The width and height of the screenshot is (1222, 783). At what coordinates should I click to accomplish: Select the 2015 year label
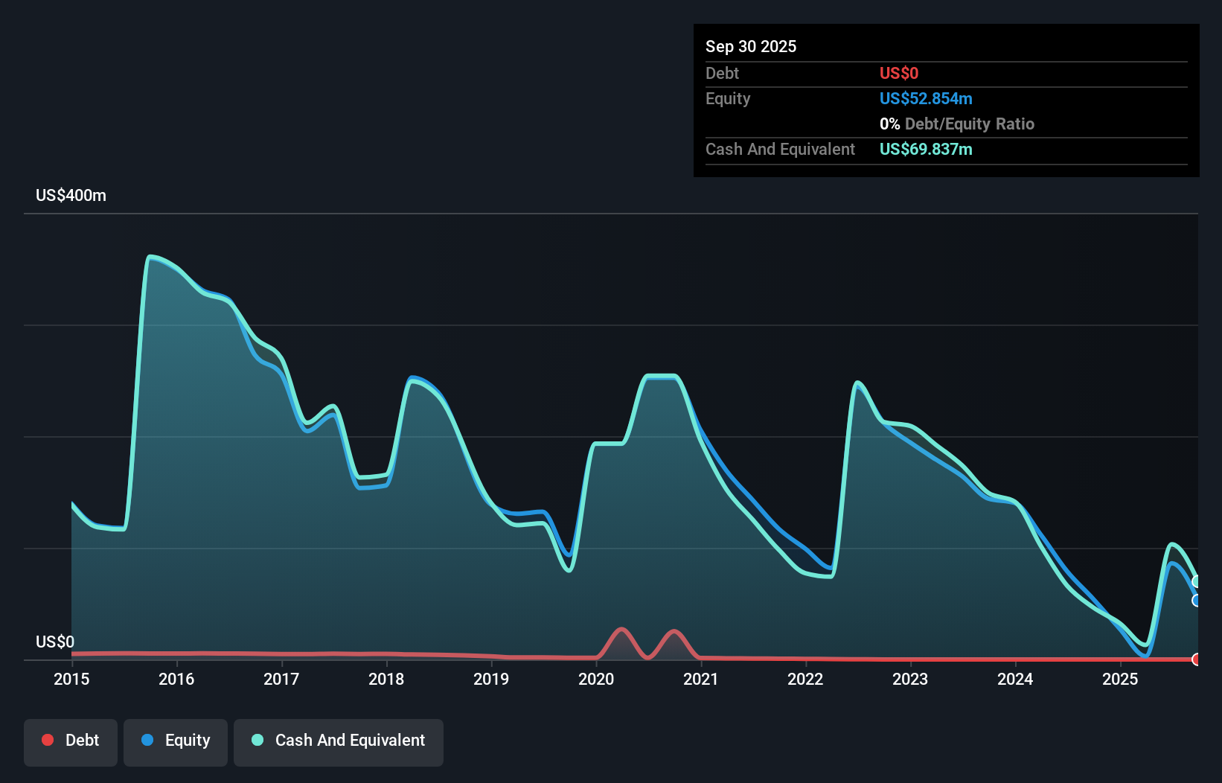coord(71,680)
